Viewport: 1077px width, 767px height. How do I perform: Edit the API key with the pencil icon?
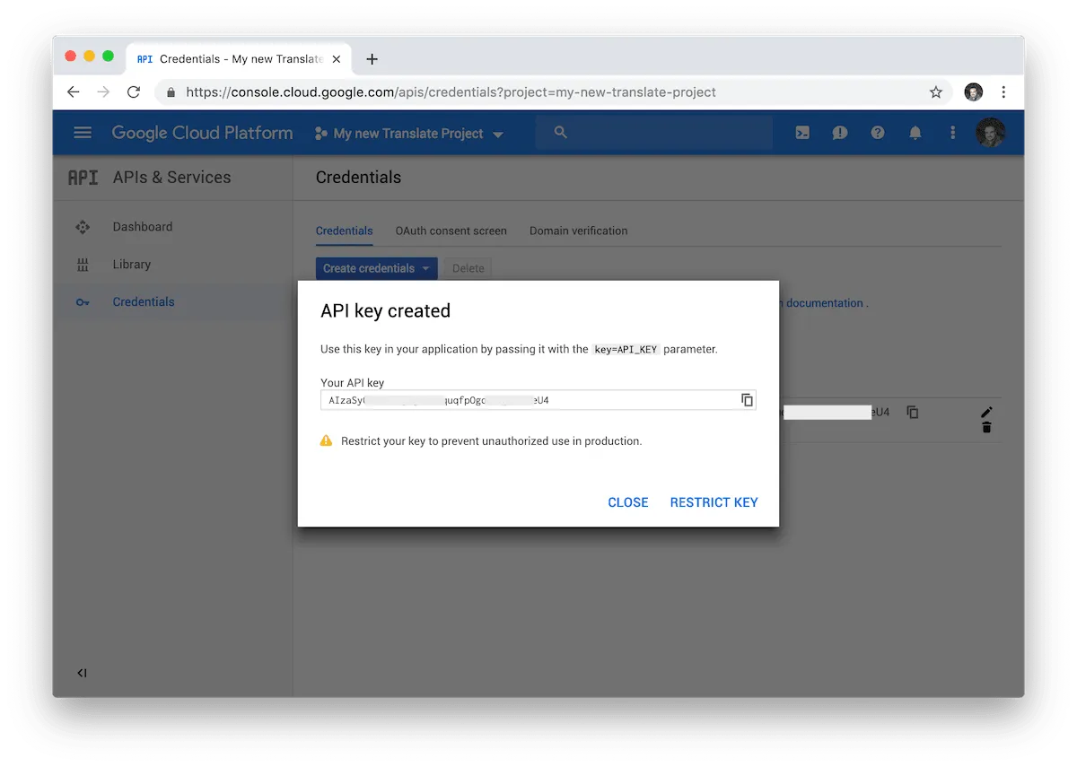point(986,412)
